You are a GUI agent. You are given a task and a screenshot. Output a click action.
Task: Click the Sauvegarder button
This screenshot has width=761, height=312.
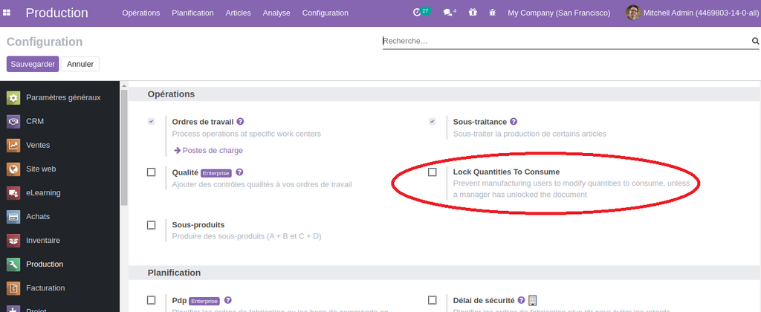click(x=33, y=64)
